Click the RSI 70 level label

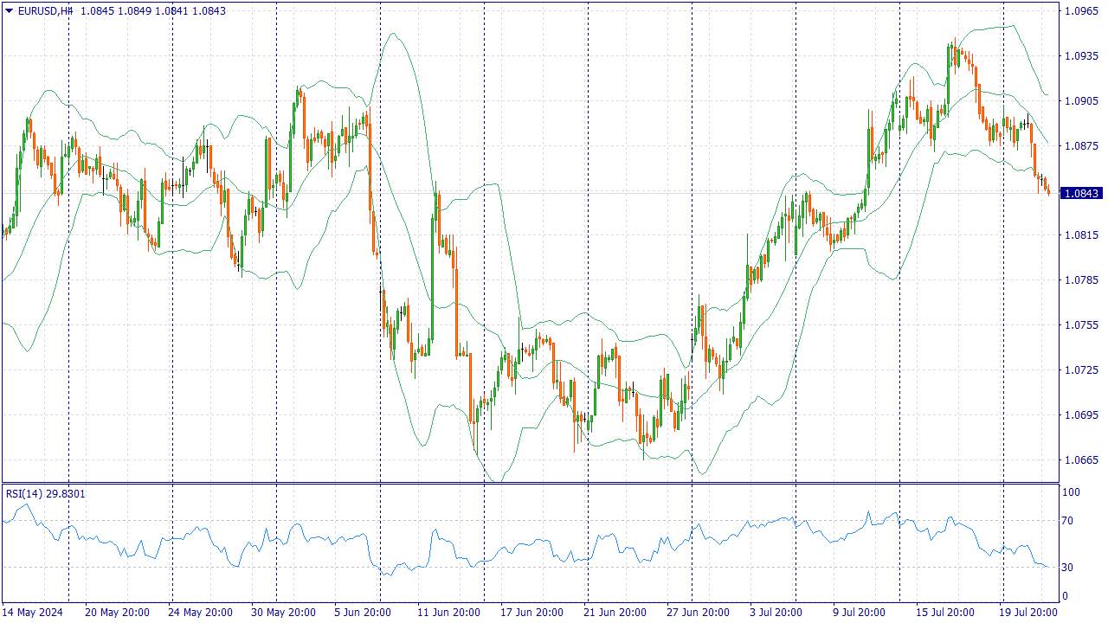1069,521
